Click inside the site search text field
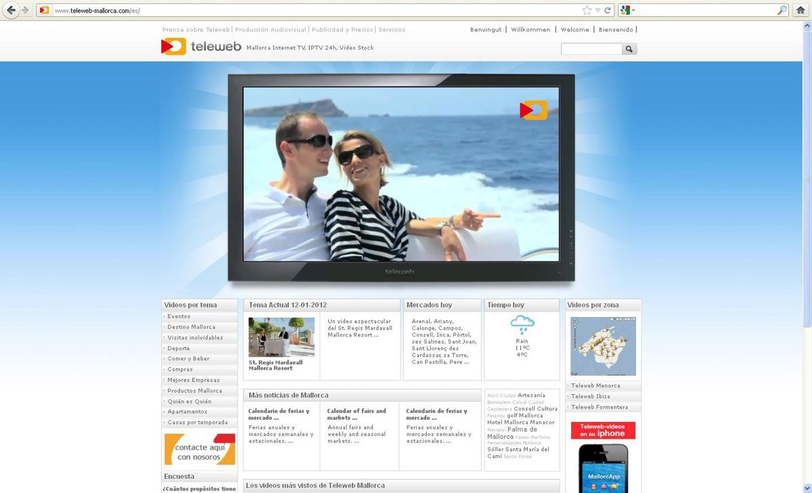This screenshot has width=812, height=493. click(x=591, y=49)
